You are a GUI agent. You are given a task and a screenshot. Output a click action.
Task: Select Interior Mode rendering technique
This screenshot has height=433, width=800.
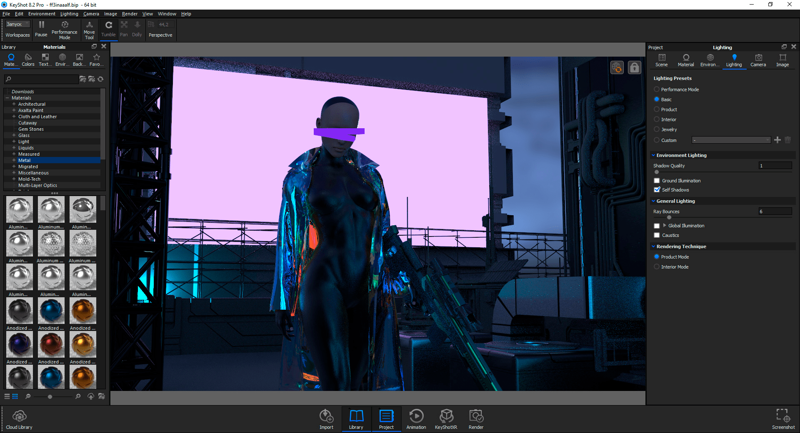[657, 267]
